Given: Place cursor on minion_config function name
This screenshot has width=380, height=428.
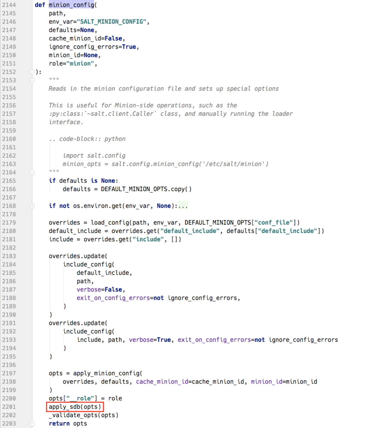Looking at the screenshot, I should coord(71,5).
